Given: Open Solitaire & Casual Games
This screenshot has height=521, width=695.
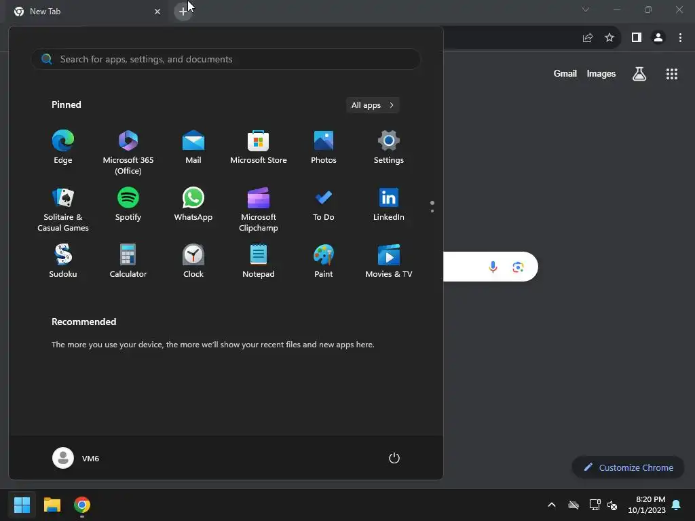Looking at the screenshot, I should (63, 210).
